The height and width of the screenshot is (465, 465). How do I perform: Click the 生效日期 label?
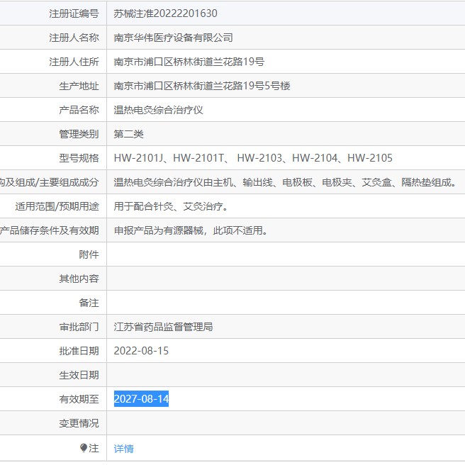tap(79, 375)
